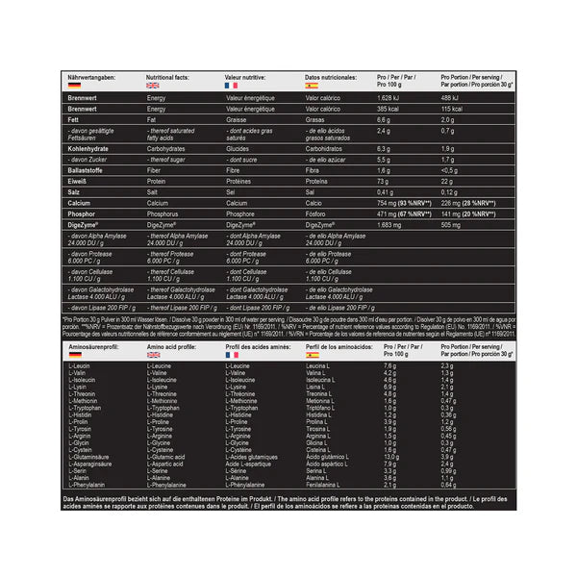Click the Spanish flag under Perfil de los aminoácidos
This screenshot has height=577, width=577.
pos(312,355)
